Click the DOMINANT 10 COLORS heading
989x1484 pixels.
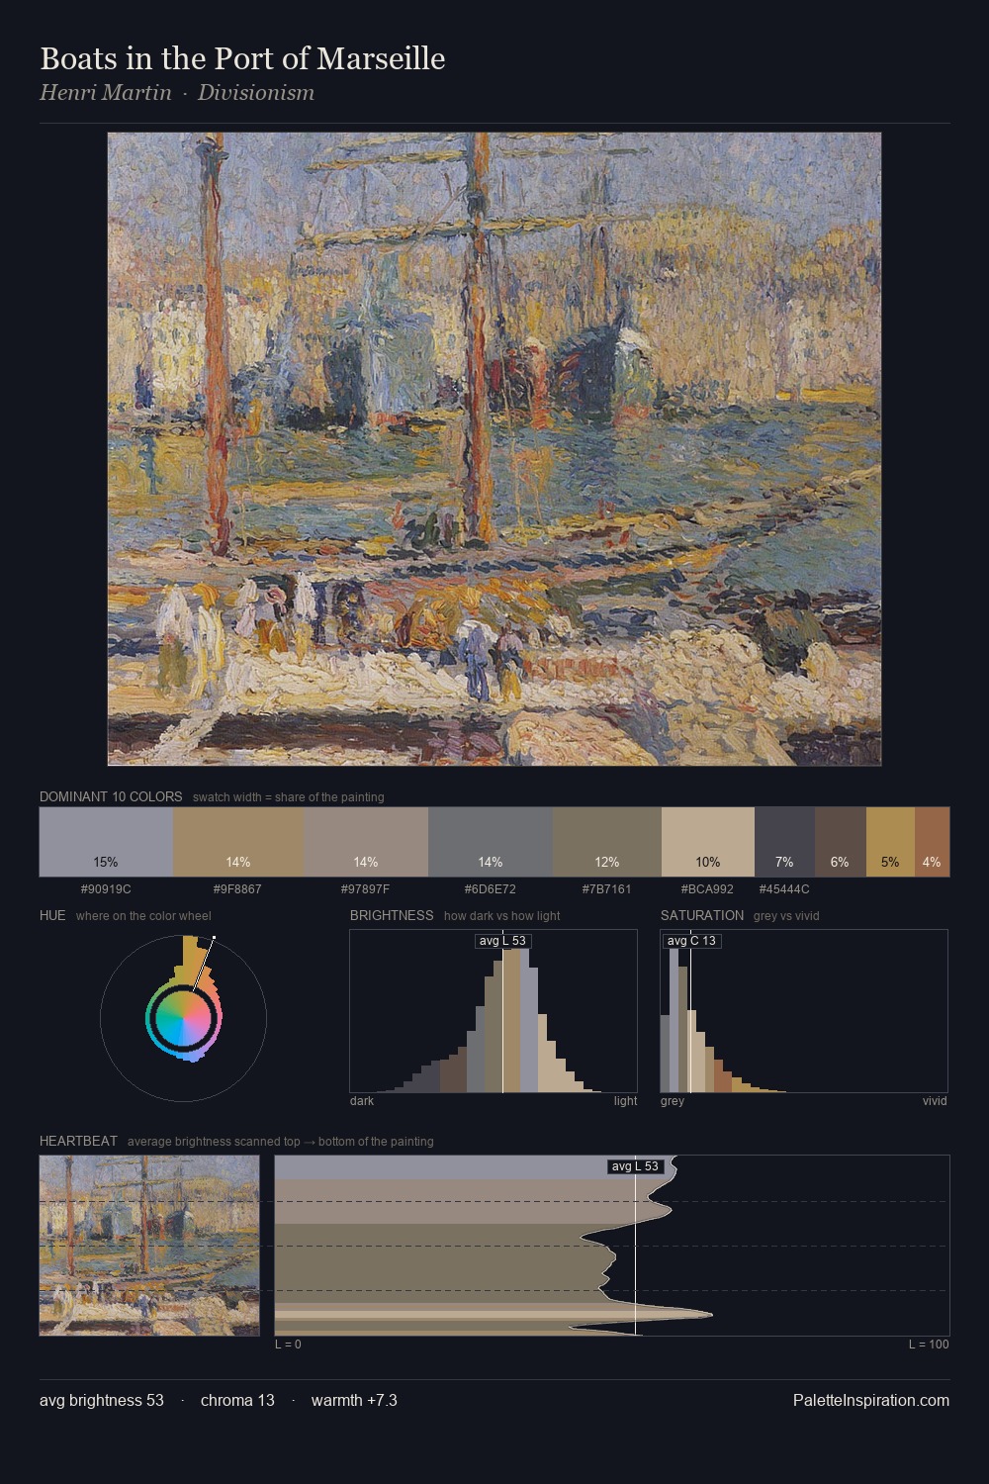[x=111, y=796]
